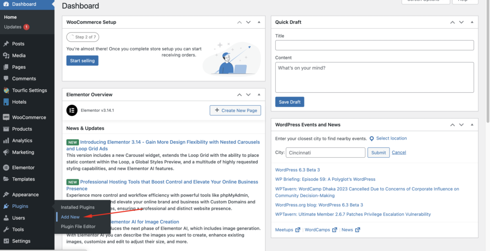Move WooCommerce Setup panel up
490x251 pixels.
239,22
